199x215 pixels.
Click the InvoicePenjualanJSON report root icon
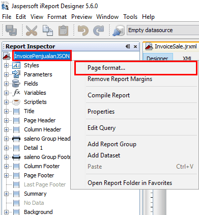pos(7,56)
